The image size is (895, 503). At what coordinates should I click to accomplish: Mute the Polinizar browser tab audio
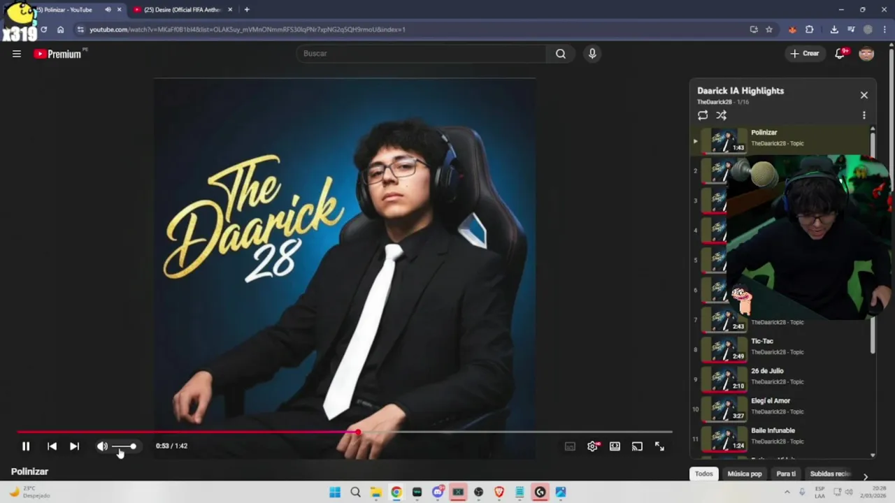[108, 10]
